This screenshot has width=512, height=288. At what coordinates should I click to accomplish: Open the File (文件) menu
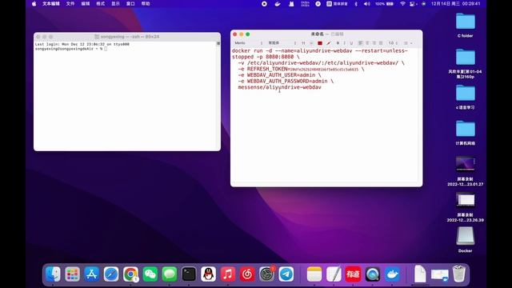pyautogui.click(x=70, y=3)
